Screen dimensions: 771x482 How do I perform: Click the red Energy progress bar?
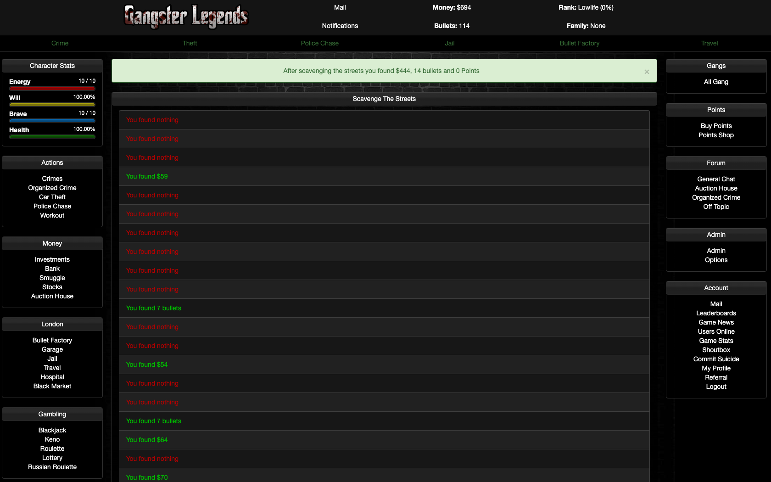[52, 89]
